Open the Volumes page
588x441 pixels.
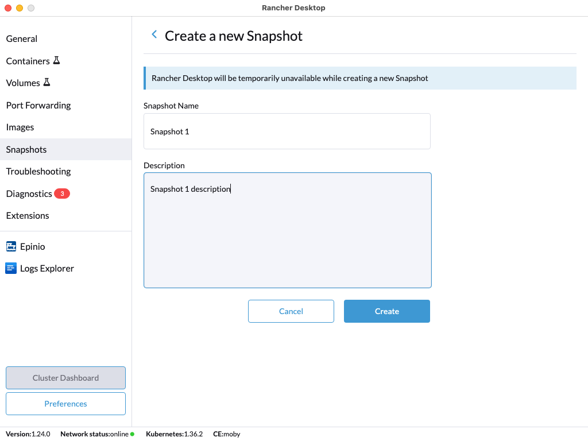coord(65,83)
